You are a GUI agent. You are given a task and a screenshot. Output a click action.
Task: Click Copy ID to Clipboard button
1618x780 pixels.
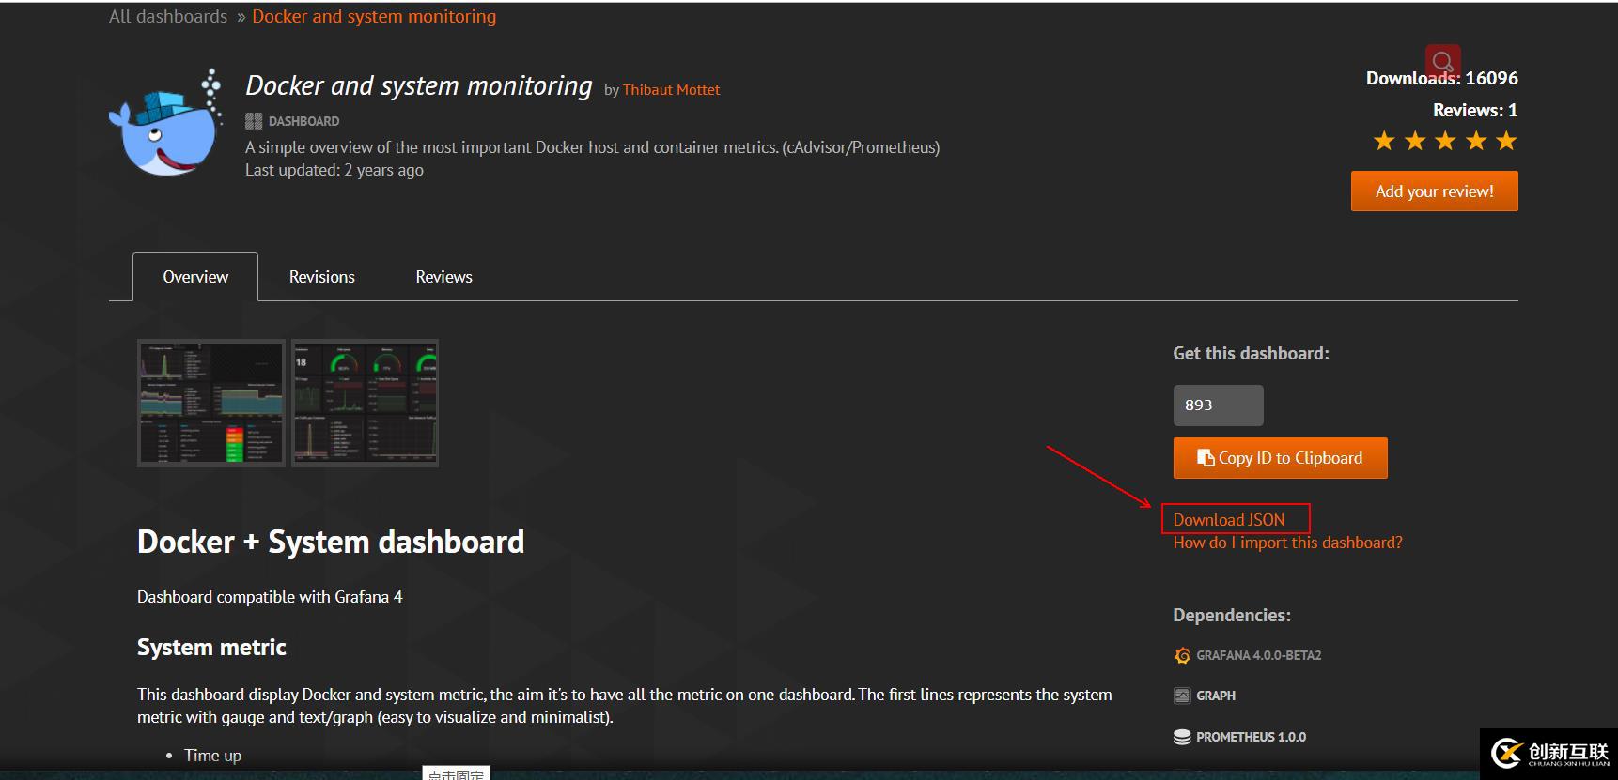click(x=1281, y=458)
